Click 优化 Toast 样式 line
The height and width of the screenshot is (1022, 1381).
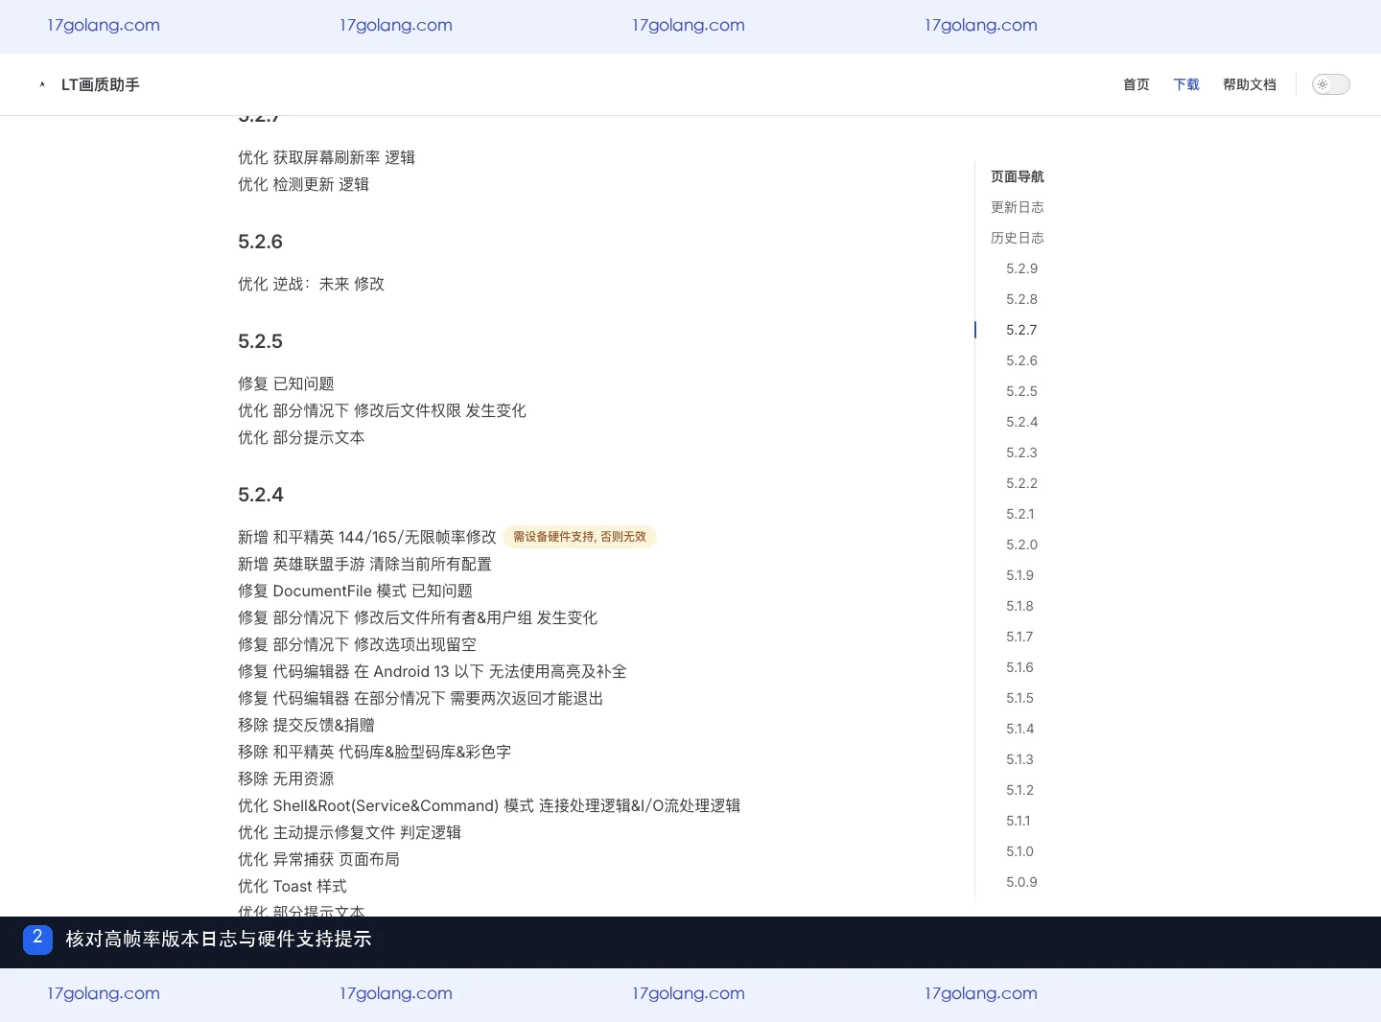coord(293,886)
